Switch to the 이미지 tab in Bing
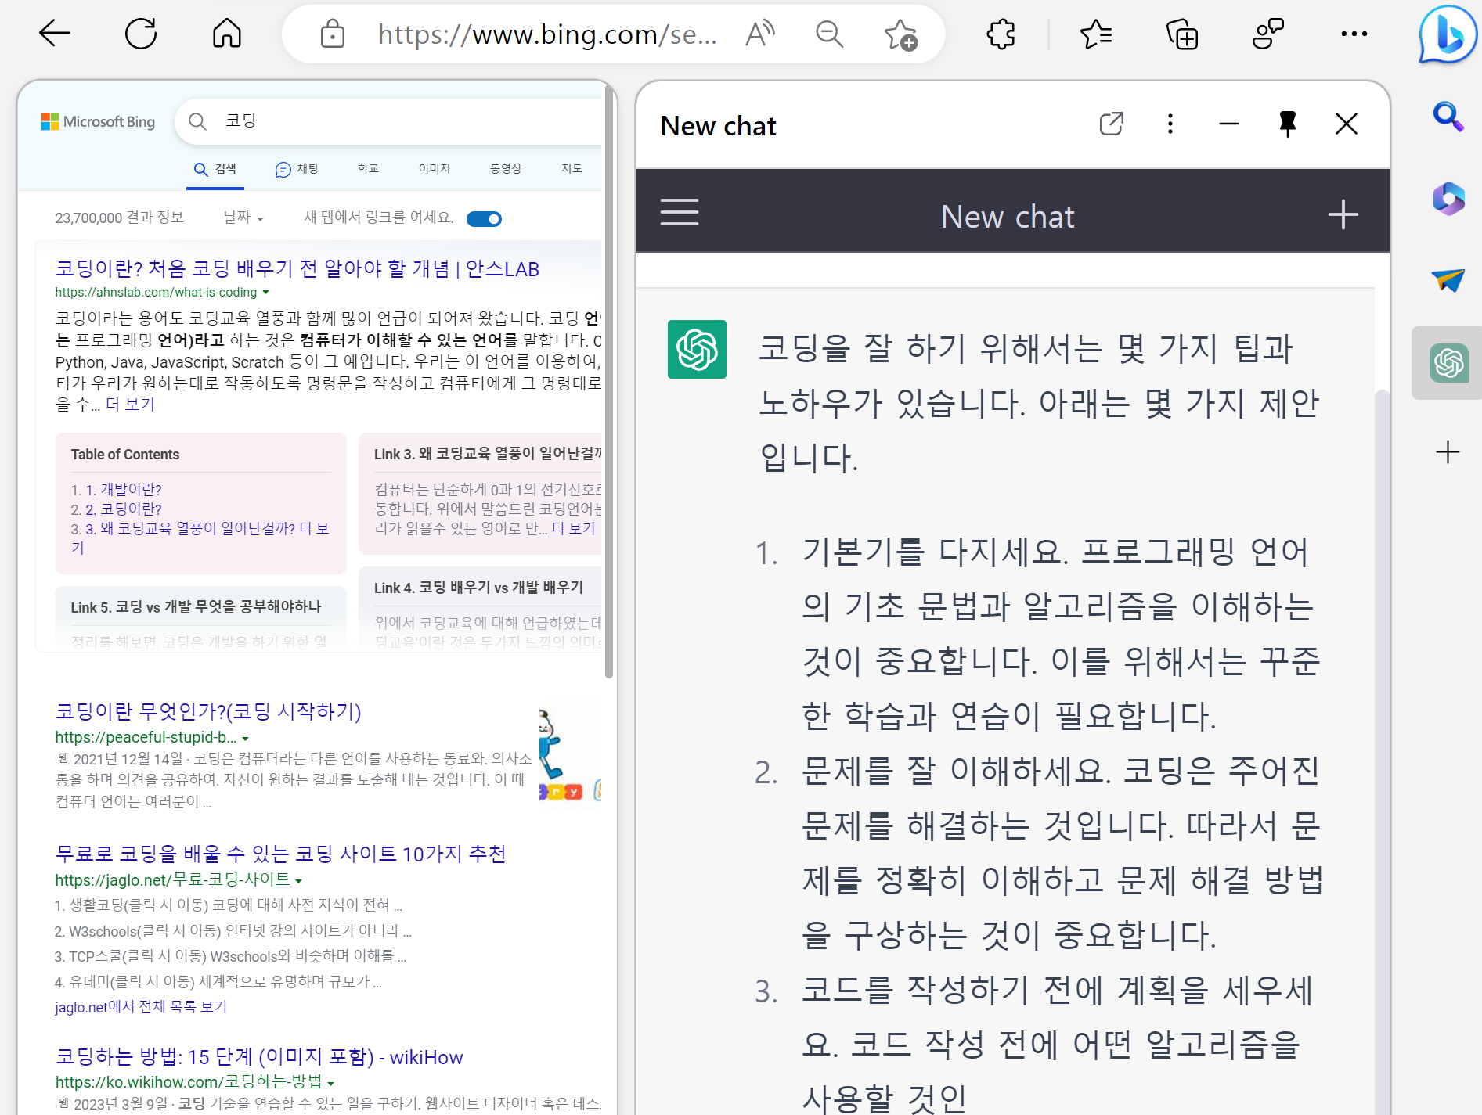This screenshot has width=1482, height=1115. pyautogui.click(x=433, y=169)
